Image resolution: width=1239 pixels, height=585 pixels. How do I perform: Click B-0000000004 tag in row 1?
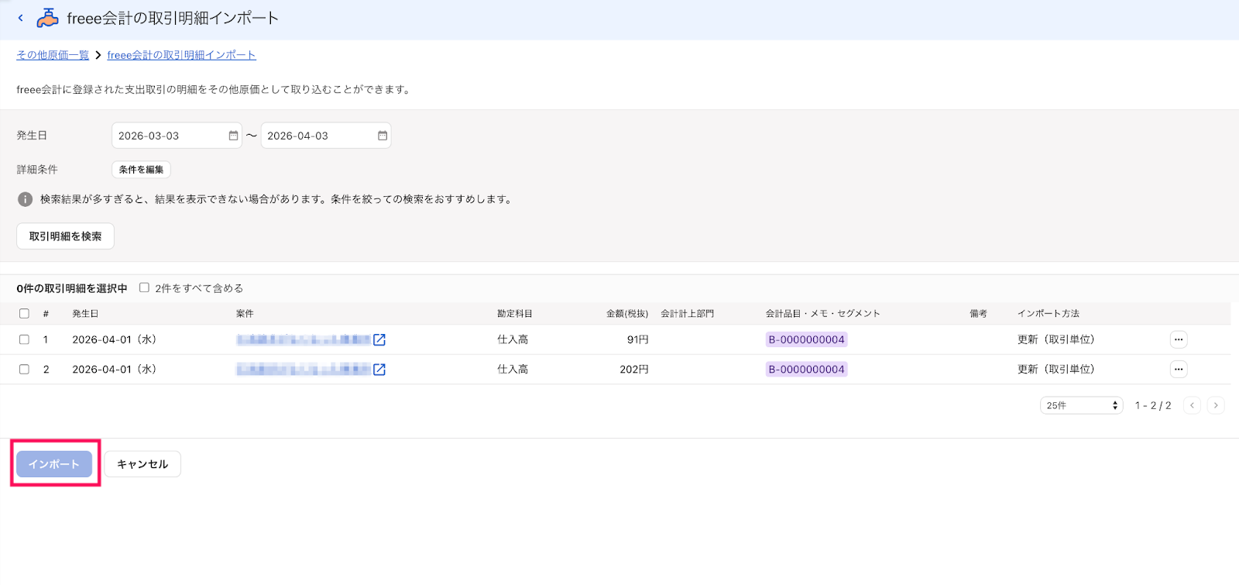tap(806, 339)
